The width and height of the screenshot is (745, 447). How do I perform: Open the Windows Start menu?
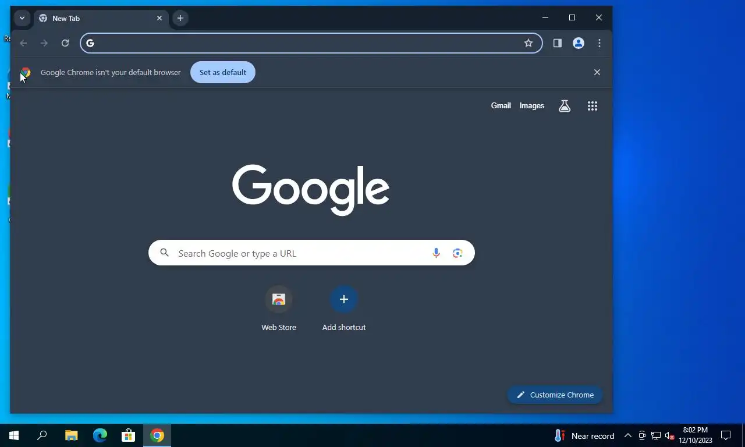point(14,435)
